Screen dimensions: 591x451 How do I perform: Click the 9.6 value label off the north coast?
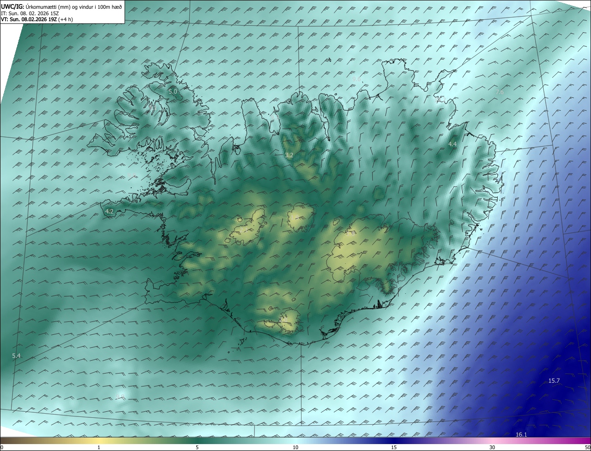pos(356,79)
